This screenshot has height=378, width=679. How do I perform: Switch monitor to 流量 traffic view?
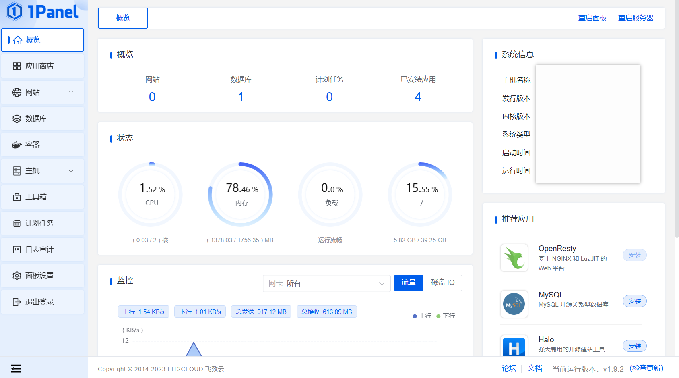coord(408,282)
